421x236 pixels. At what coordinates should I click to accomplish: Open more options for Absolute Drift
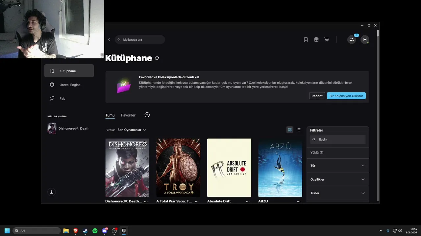(x=248, y=201)
